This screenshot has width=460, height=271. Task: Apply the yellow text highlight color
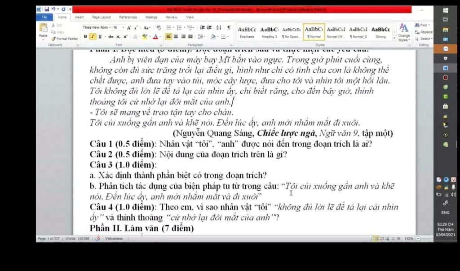pyautogui.click(x=145, y=37)
